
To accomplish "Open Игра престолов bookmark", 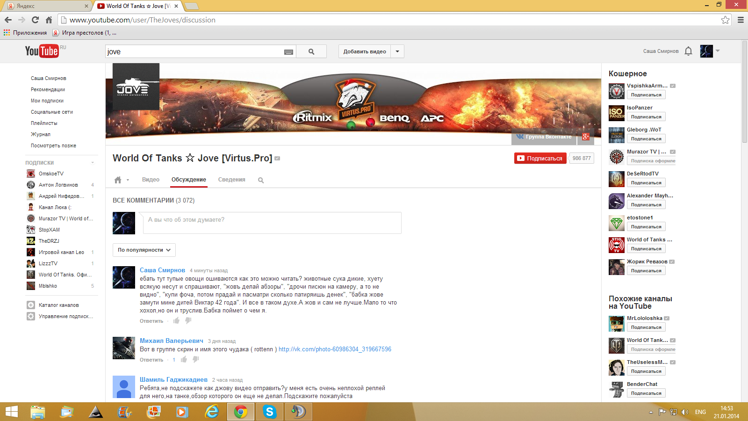I will coord(84,33).
